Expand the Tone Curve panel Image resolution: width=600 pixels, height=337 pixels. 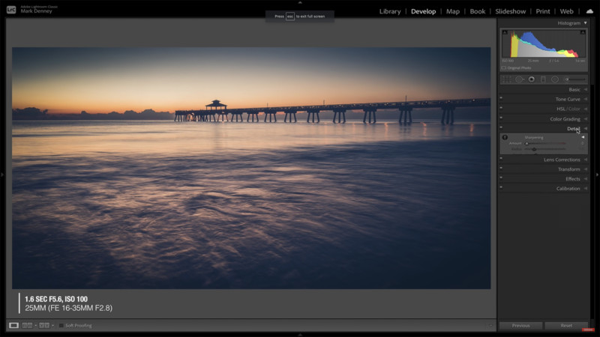(x=567, y=99)
